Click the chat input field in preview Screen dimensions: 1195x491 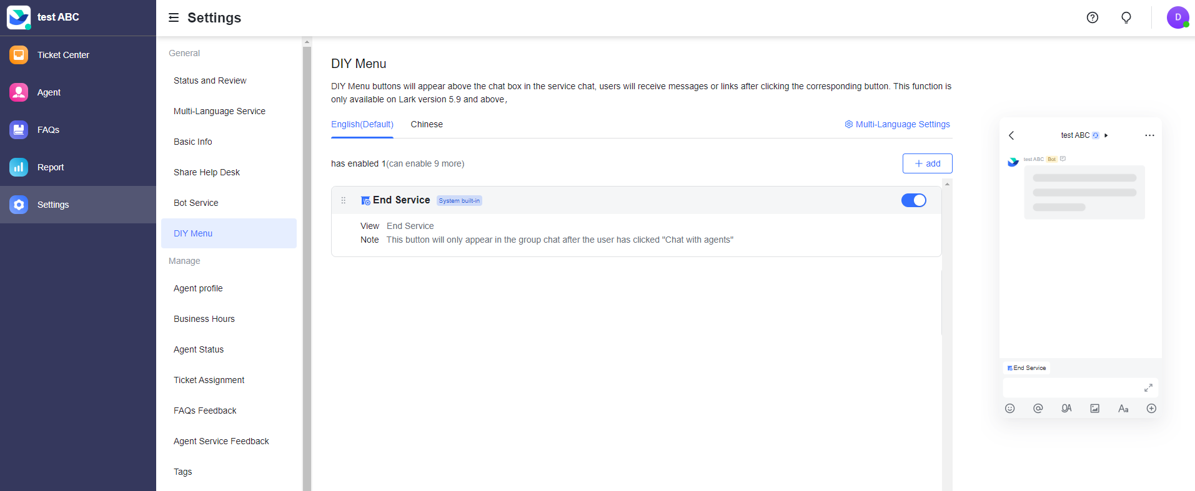[1081, 388]
